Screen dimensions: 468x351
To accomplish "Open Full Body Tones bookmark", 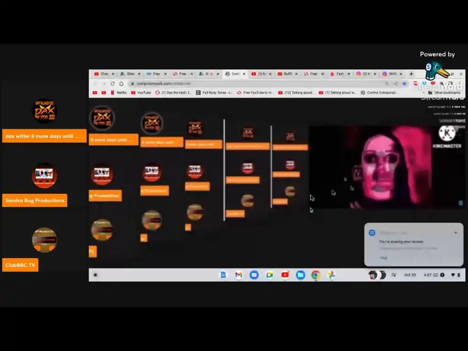I will (214, 93).
